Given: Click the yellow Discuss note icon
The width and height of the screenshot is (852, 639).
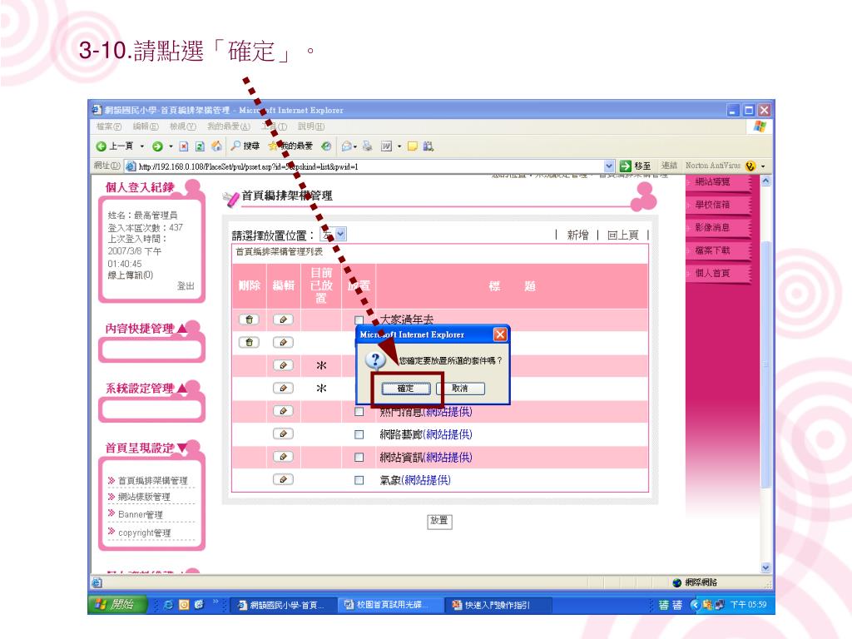Looking at the screenshot, I should pos(413,146).
